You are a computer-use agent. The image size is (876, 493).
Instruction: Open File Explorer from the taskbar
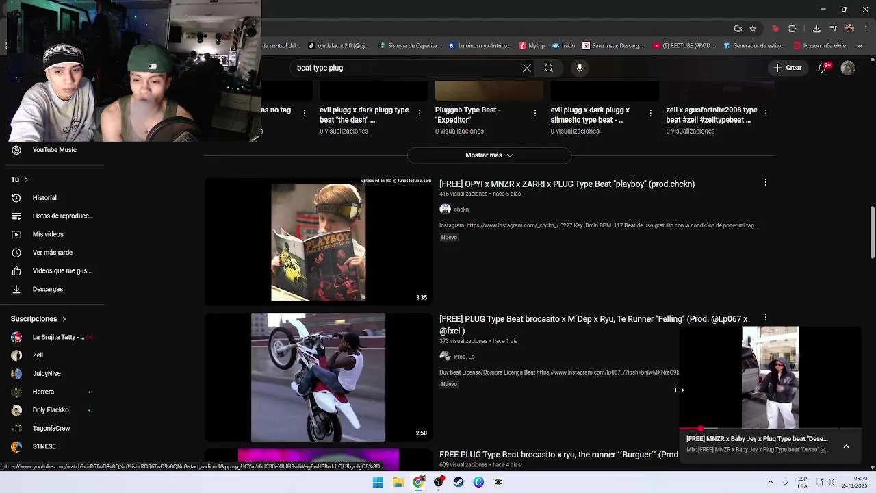(398, 482)
